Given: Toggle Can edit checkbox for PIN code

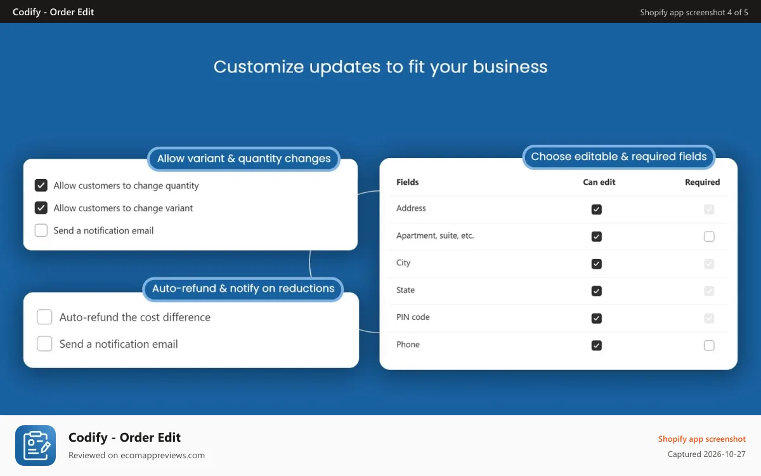Looking at the screenshot, I should pyautogui.click(x=596, y=319).
